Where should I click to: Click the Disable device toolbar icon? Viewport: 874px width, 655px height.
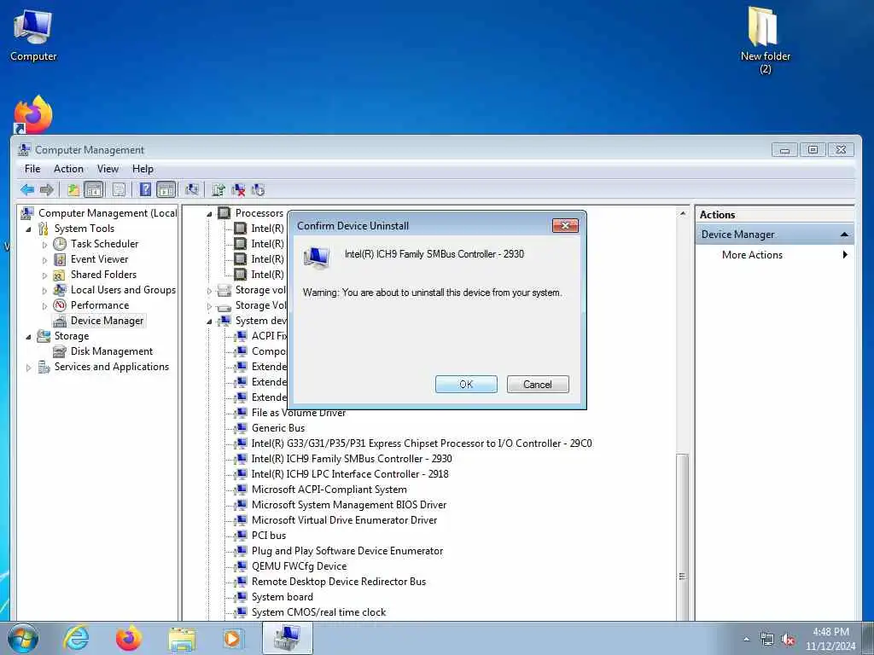[x=258, y=190]
